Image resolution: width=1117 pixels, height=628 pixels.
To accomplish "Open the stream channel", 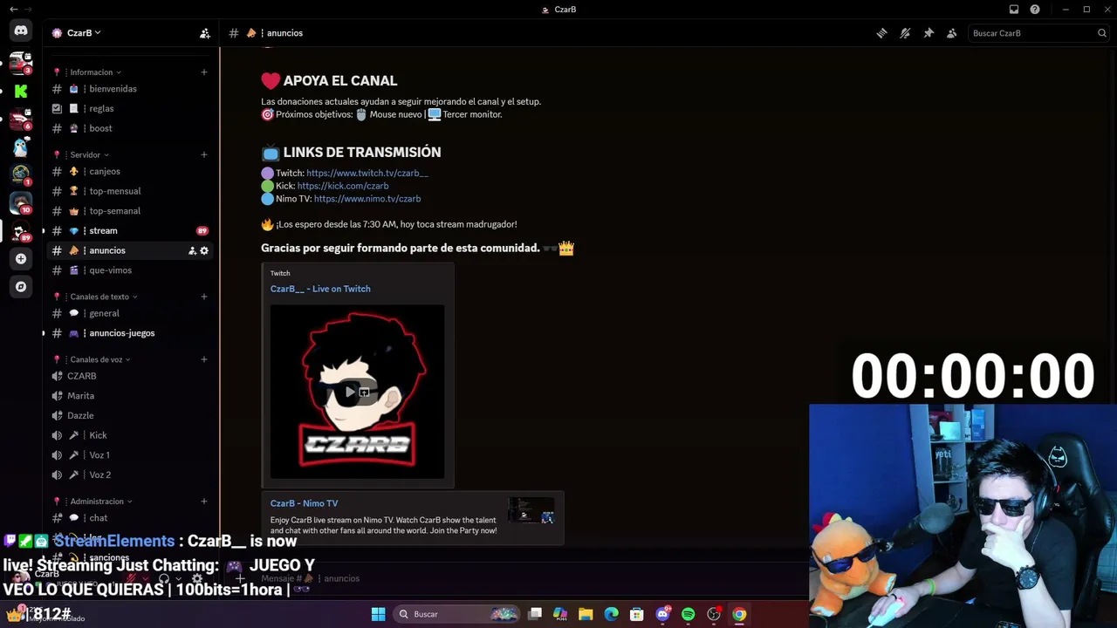I will 131,231.
